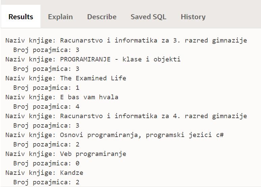Click the 3. razred gimnazije book title line
The width and height of the screenshot is (261, 187).
pyautogui.click(x=126, y=41)
